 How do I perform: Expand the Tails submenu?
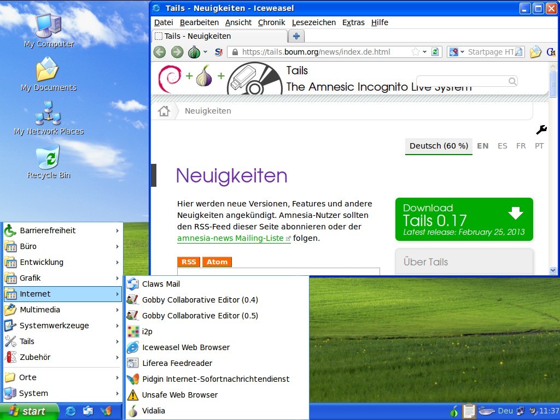(x=63, y=341)
